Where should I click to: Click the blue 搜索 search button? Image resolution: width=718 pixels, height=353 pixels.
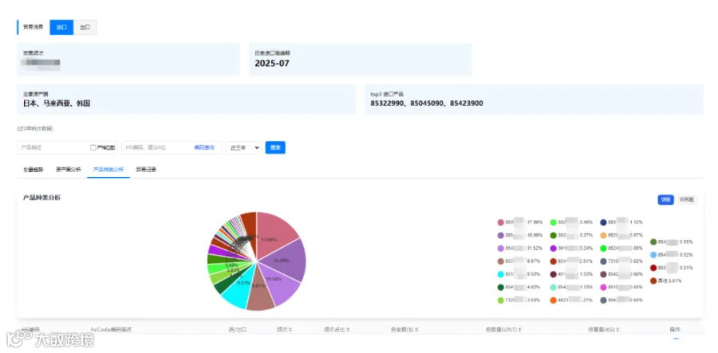coord(275,147)
